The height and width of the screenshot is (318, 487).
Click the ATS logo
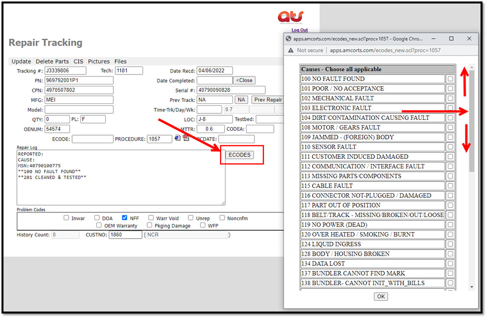click(290, 17)
